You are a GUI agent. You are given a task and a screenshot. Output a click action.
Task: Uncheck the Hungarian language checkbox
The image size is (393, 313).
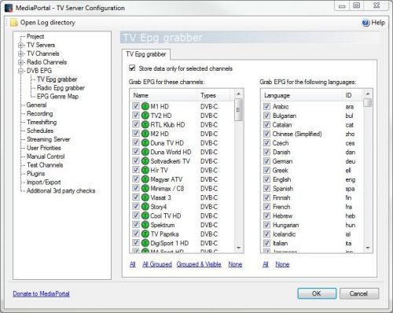tap(266, 225)
